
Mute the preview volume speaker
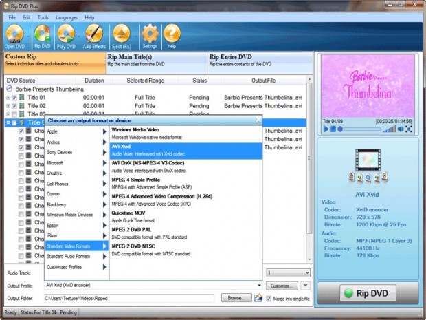pos(401,129)
